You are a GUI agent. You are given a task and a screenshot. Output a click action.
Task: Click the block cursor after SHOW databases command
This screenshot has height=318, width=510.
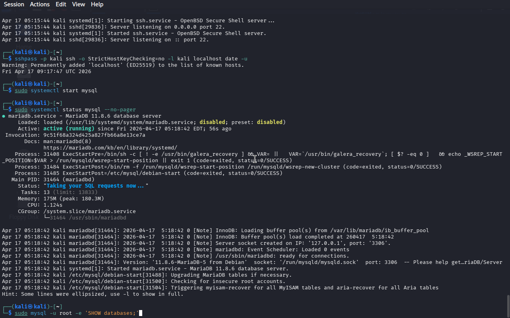tap(140, 313)
